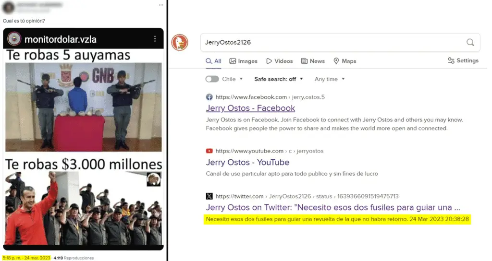Image resolution: width=492 pixels, height=261 pixels.
Task: Toggle the Chile region switch
Action: (212, 79)
